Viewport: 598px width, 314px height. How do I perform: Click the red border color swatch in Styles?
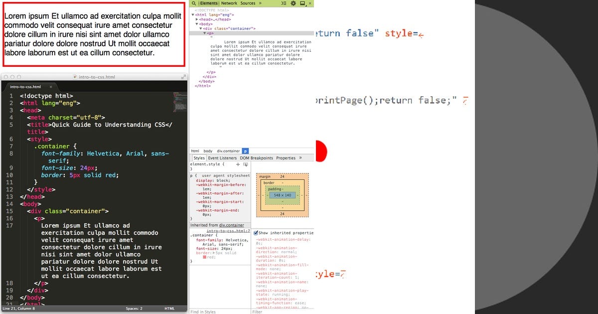tap(205, 257)
